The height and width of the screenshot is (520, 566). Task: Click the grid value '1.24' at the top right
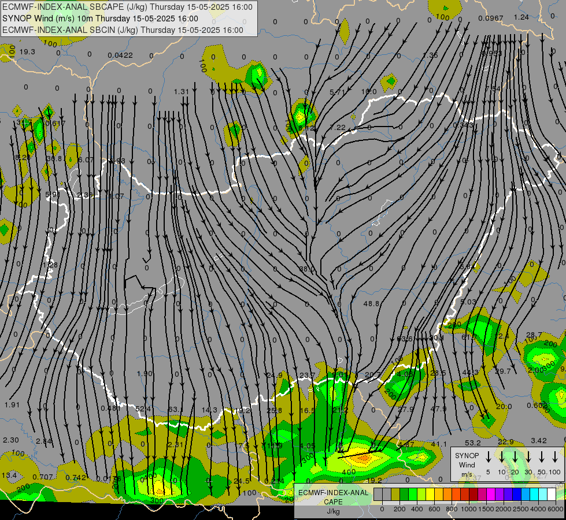point(521,17)
